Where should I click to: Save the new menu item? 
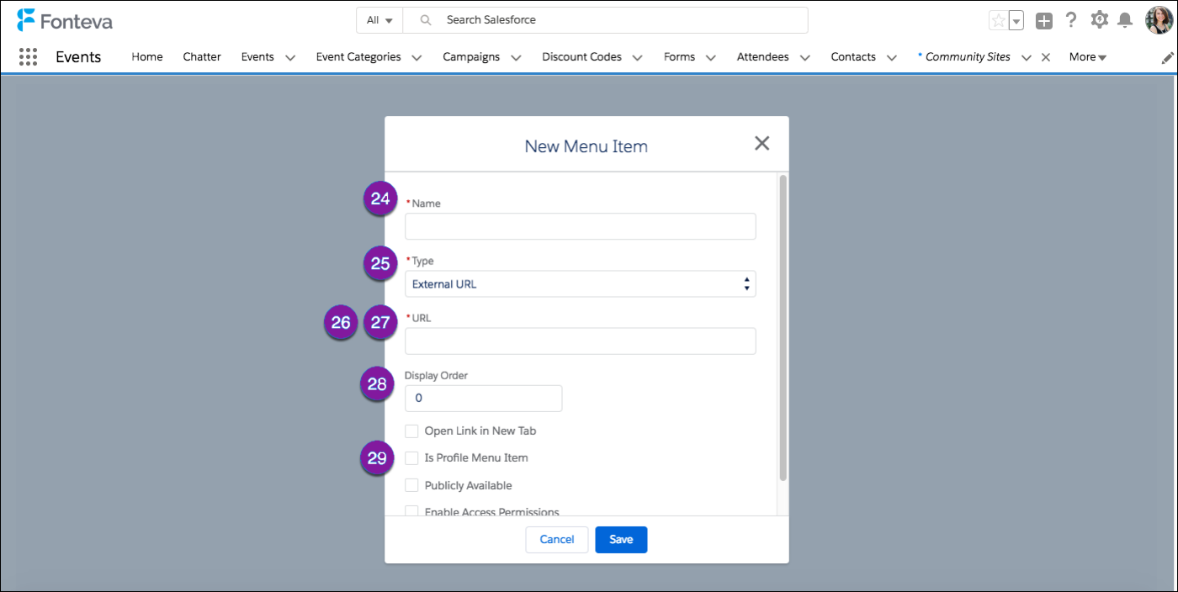[621, 539]
